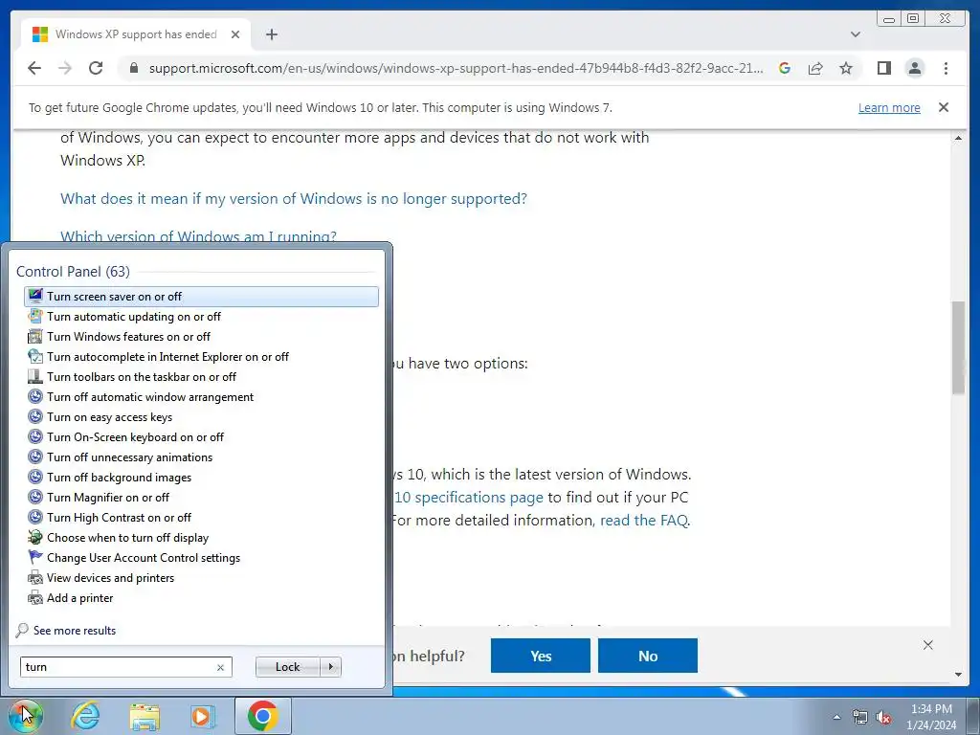Open 'What does it mean' support link
This screenshot has width=980, height=735.
tap(294, 199)
